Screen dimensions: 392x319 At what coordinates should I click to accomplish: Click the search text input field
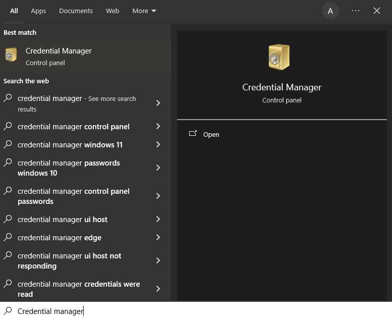coord(202,311)
